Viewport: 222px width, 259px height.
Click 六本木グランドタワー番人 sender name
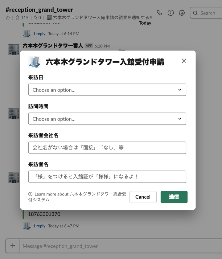[x=53, y=46]
